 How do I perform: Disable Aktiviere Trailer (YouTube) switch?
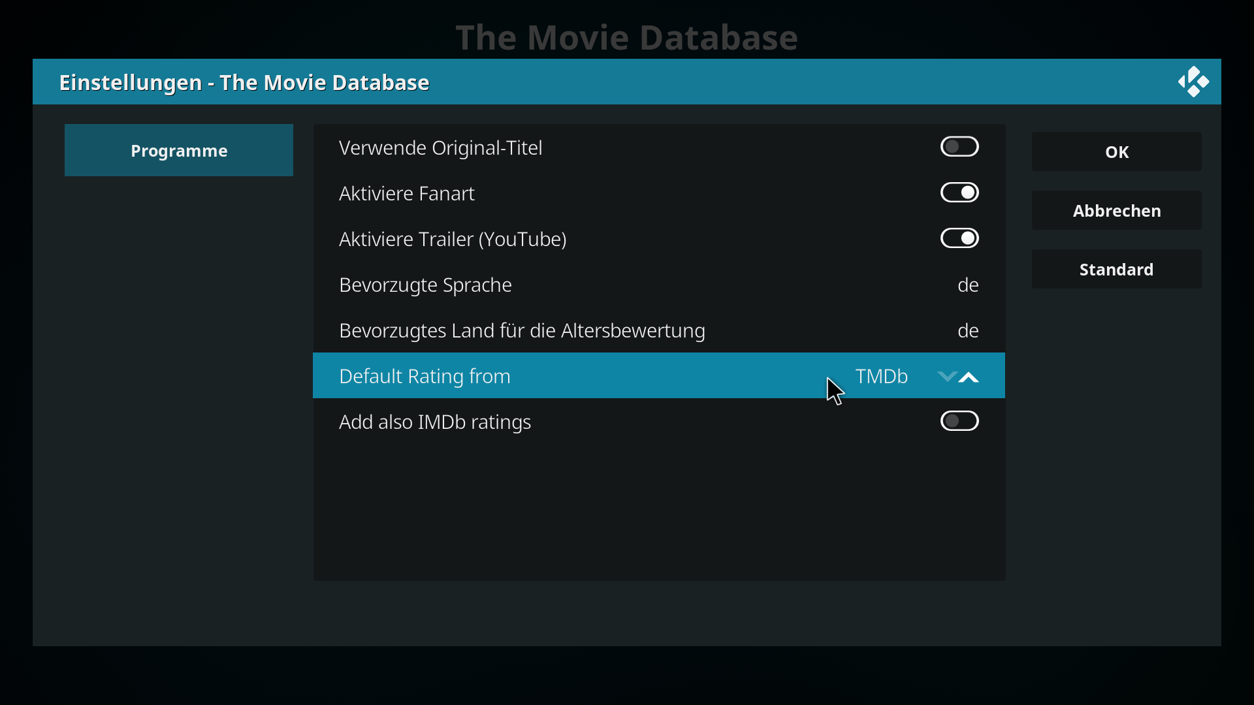(x=959, y=238)
